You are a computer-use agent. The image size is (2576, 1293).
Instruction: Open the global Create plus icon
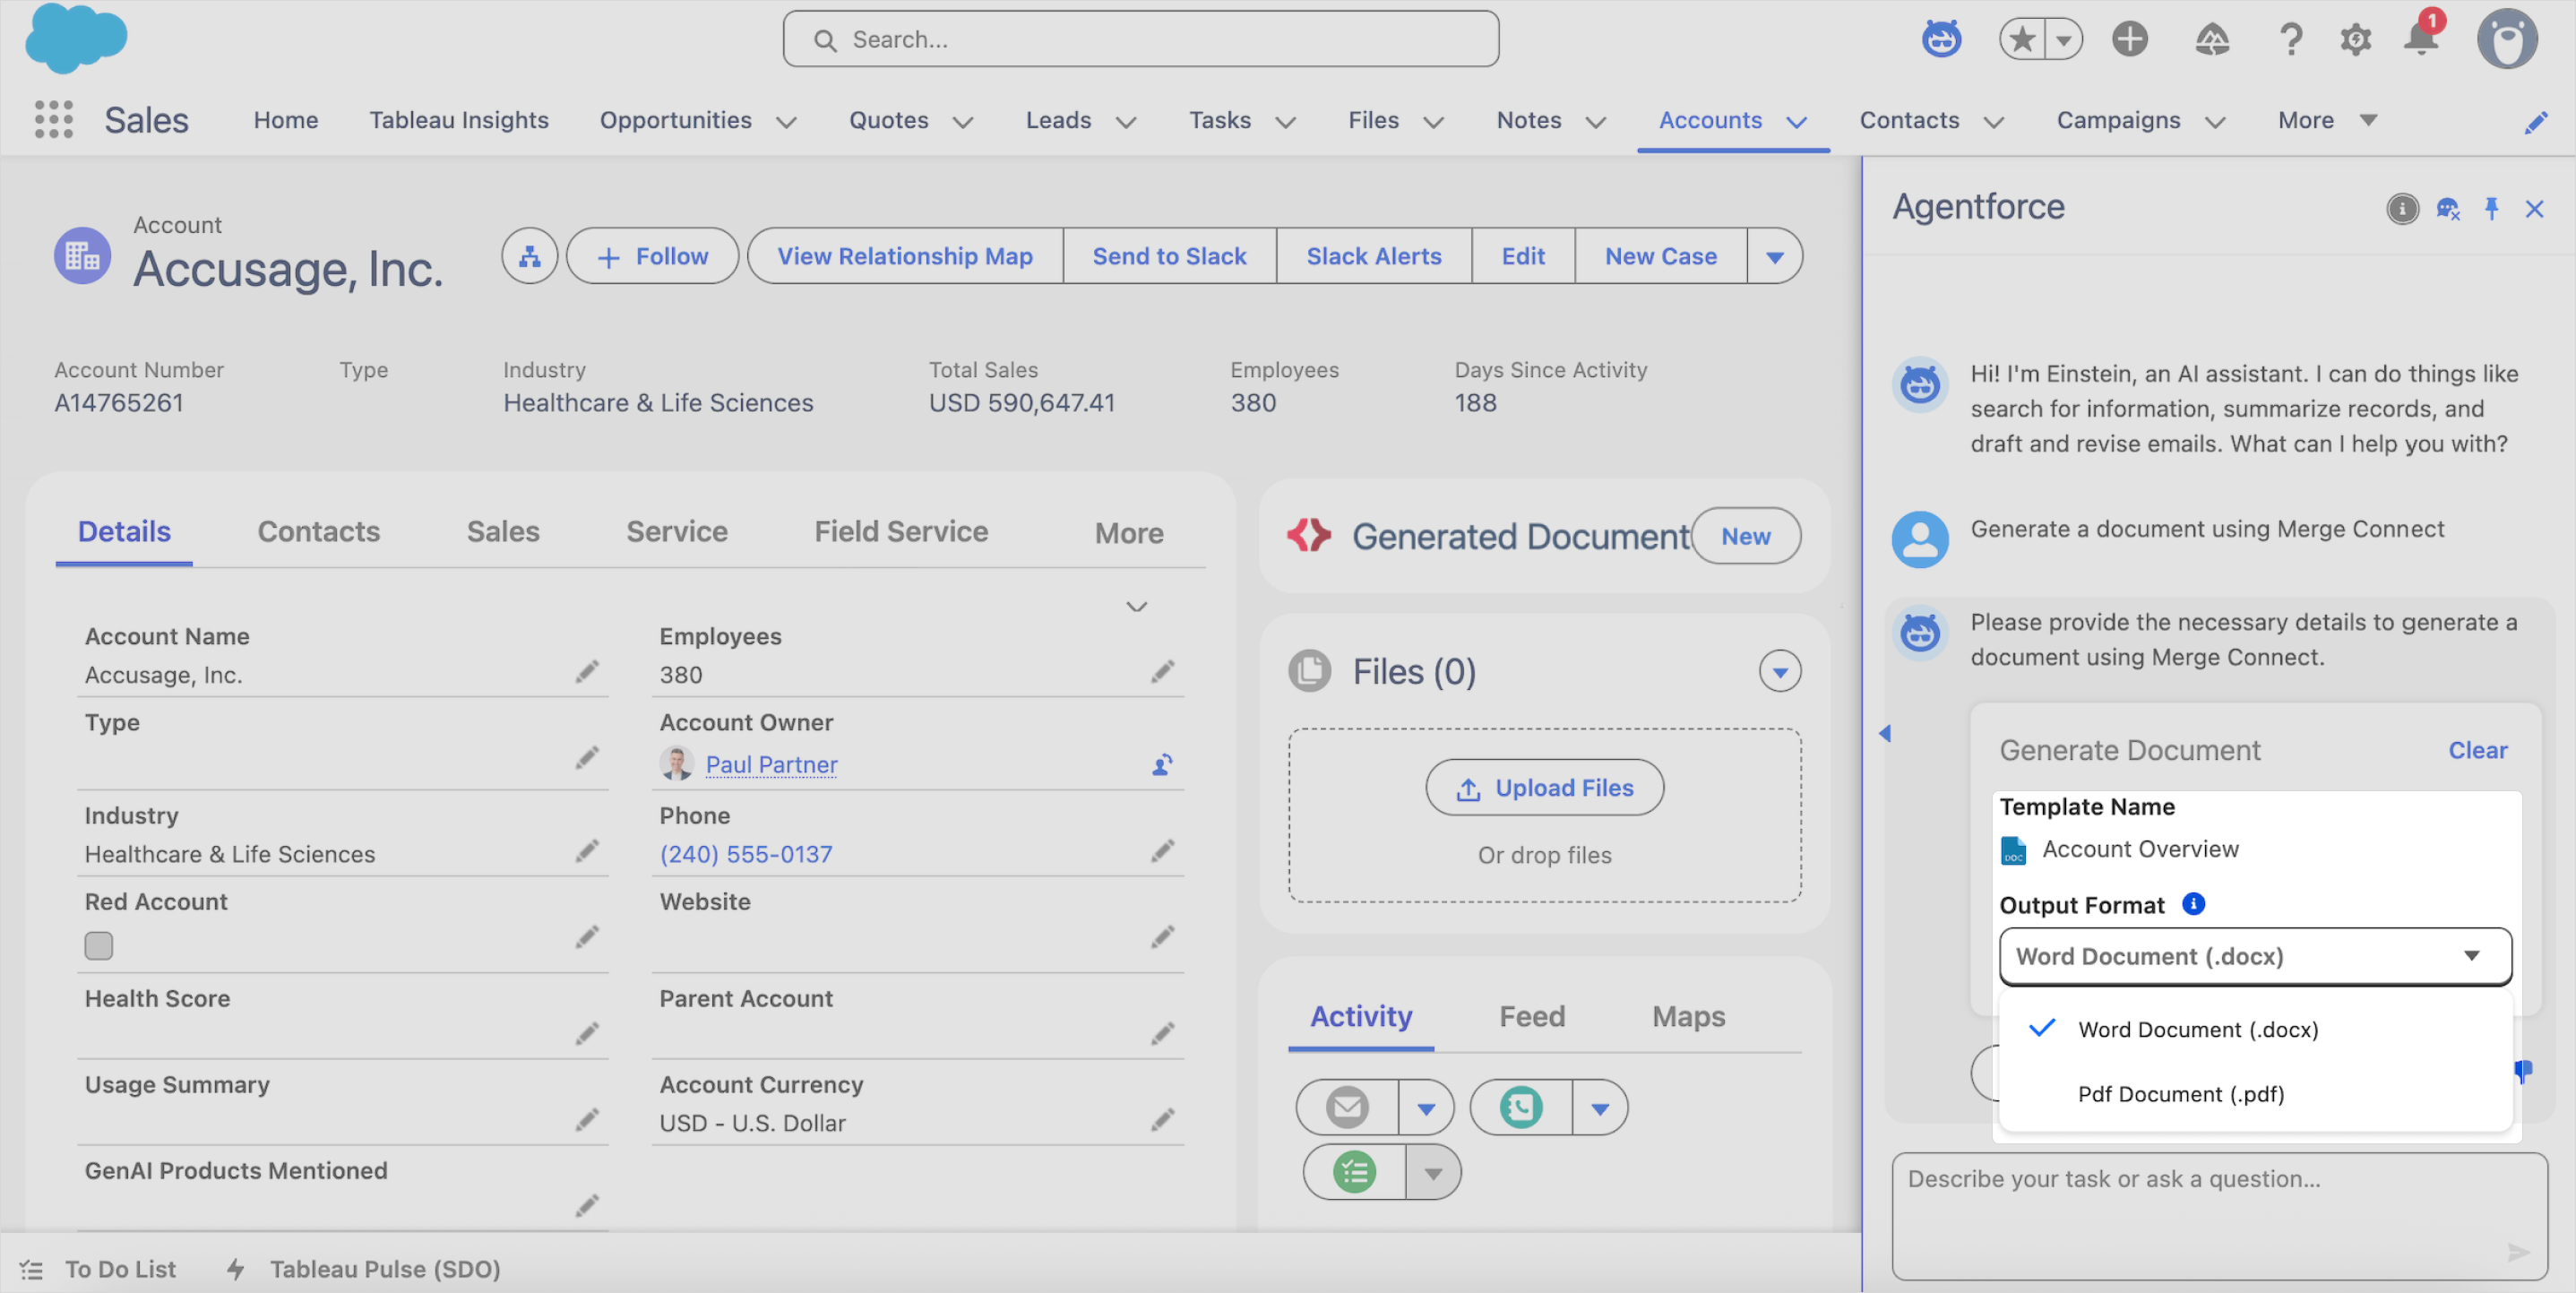[2129, 39]
